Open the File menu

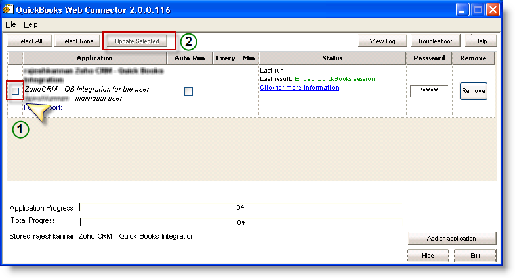pos(11,25)
